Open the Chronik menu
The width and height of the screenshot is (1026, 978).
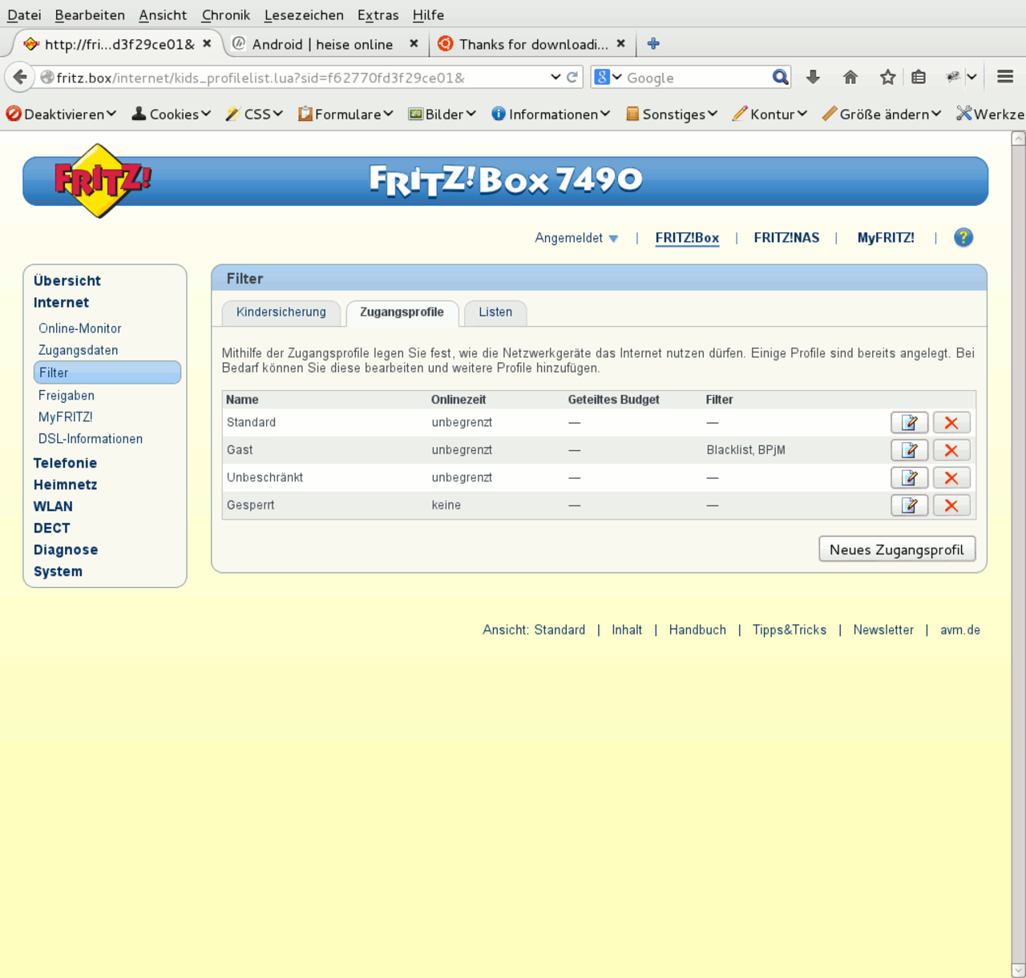(225, 14)
